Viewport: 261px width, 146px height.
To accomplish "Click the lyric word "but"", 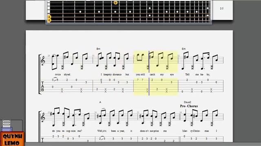I will (127, 75).
